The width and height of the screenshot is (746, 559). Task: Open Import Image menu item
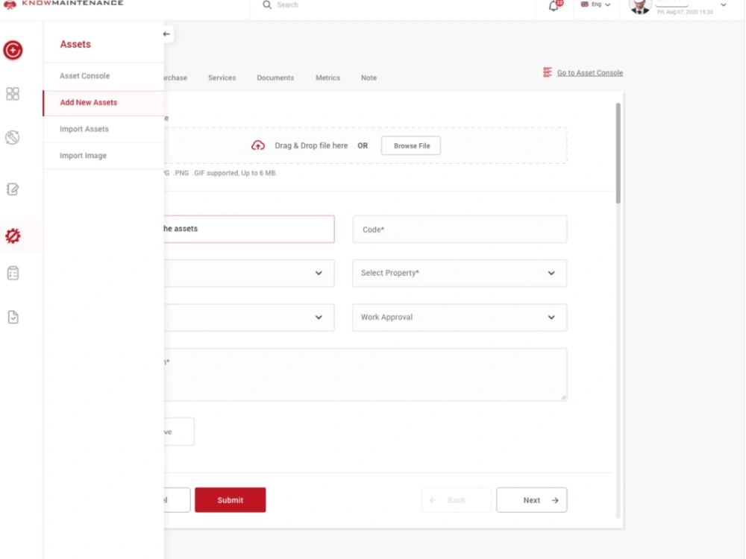[104, 156]
